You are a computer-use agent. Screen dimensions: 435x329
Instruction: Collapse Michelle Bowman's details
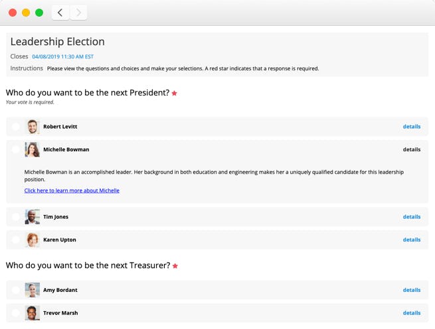click(x=411, y=150)
